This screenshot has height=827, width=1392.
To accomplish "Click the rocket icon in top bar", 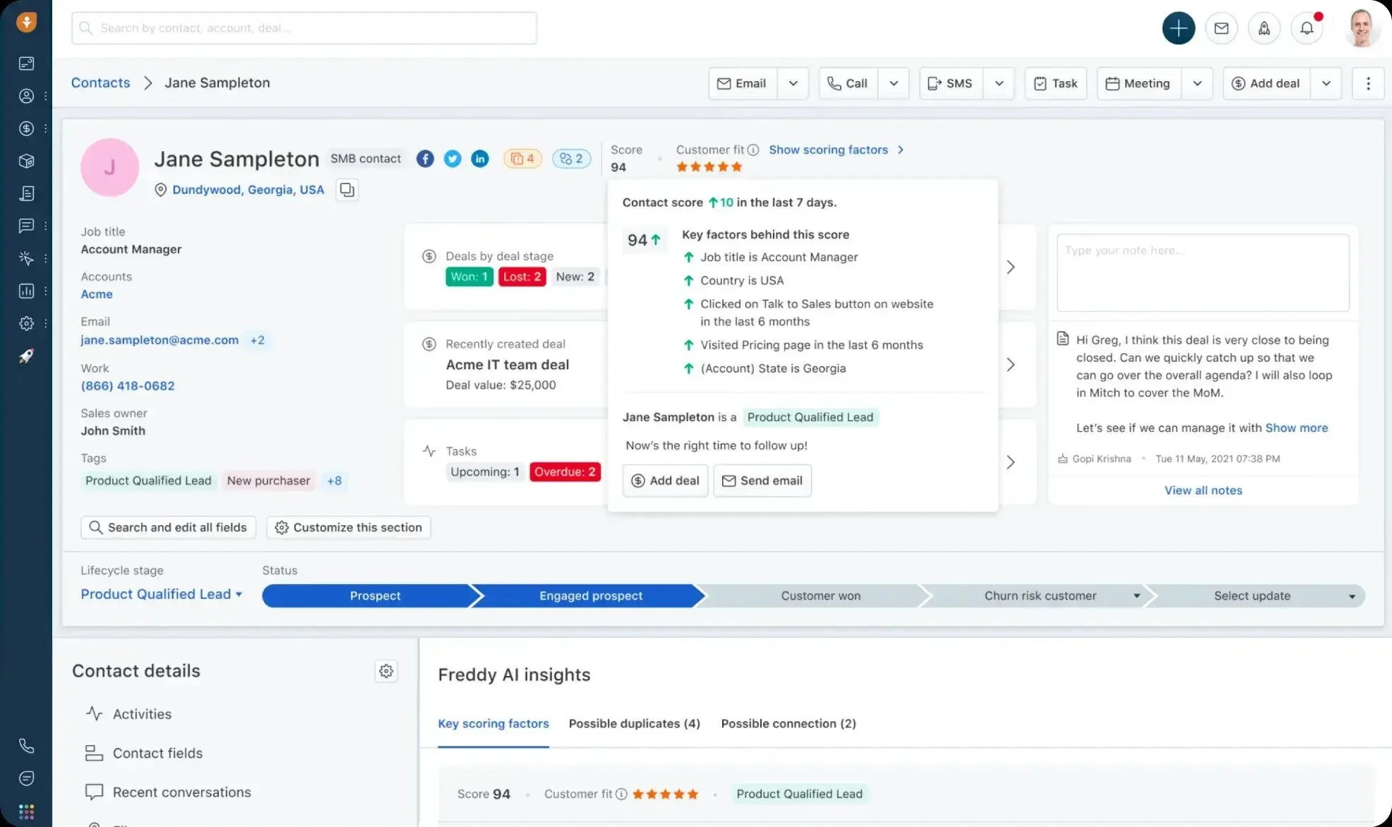I will [1264, 28].
